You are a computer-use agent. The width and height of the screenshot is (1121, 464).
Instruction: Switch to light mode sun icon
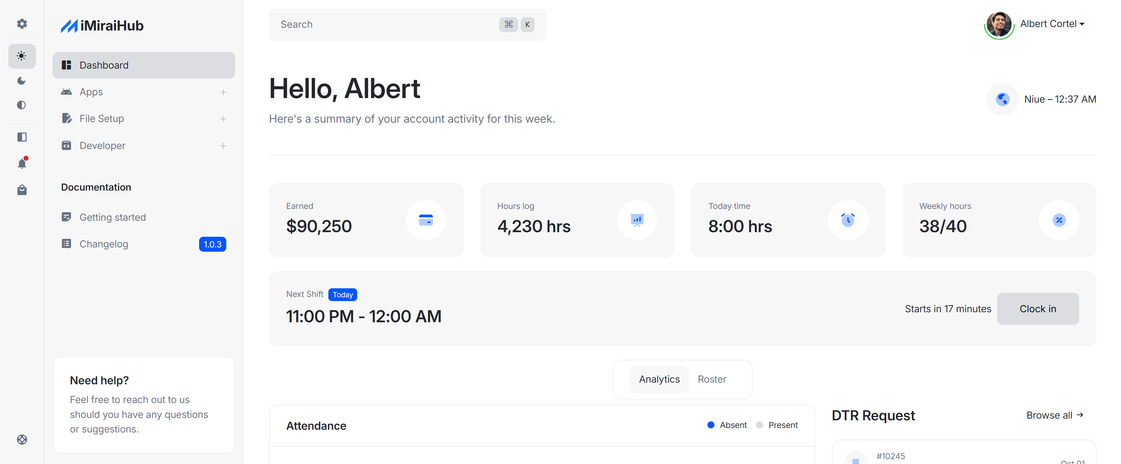pos(22,56)
